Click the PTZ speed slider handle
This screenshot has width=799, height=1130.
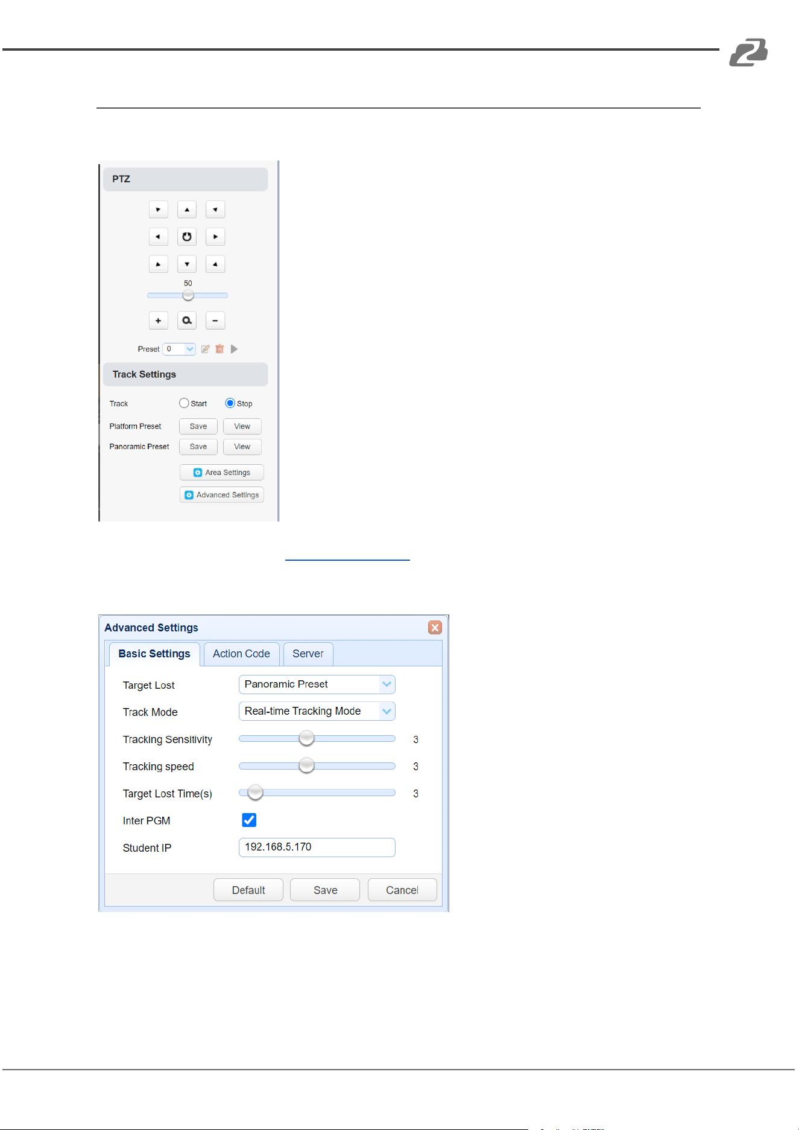(188, 295)
